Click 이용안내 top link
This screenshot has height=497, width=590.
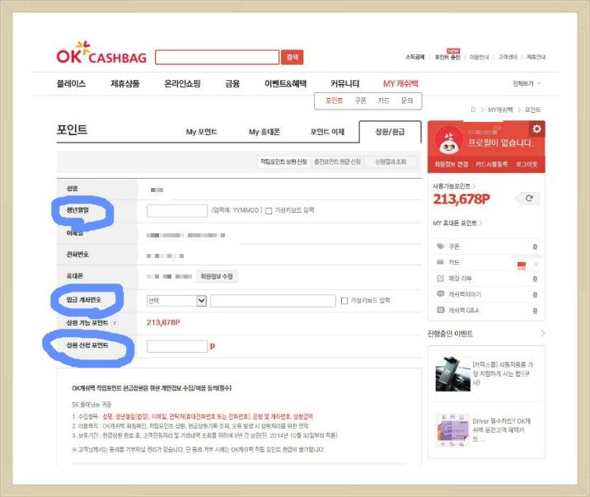tap(479, 57)
